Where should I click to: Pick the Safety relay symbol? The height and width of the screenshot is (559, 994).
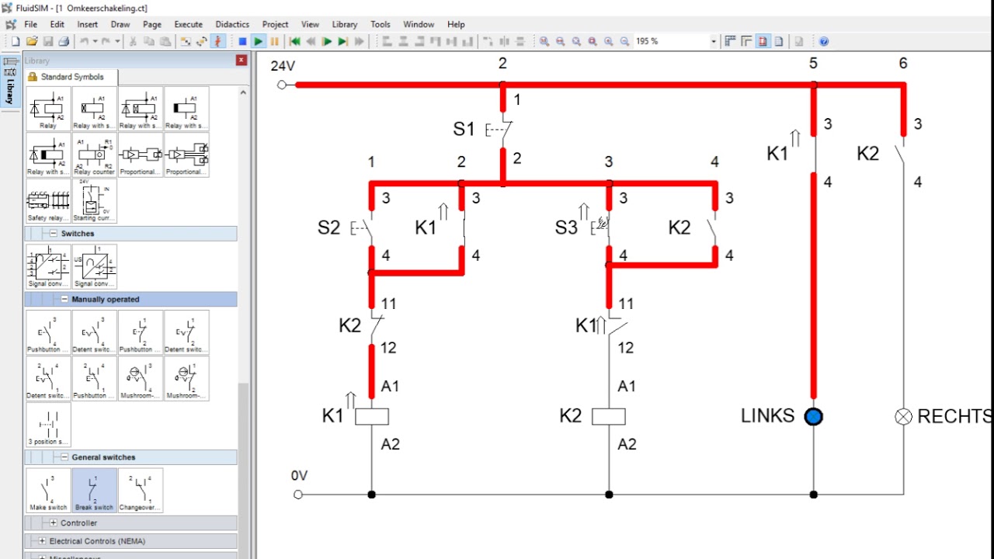[48, 200]
